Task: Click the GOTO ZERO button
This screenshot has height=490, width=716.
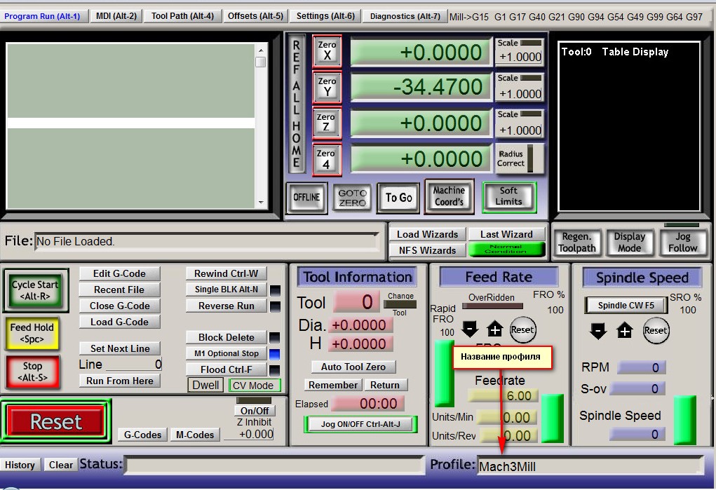Action: click(352, 198)
